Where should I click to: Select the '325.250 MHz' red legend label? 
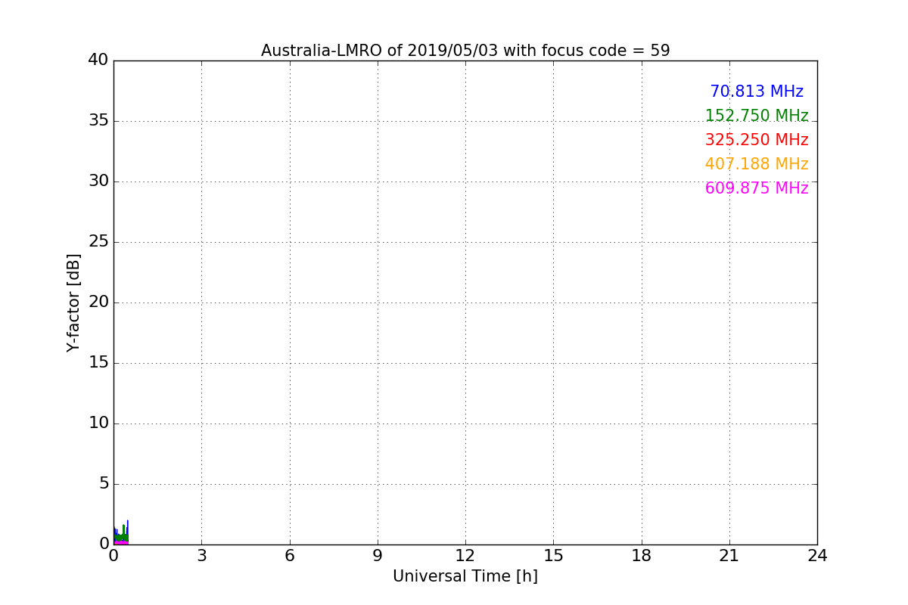pyautogui.click(x=757, y=140)
